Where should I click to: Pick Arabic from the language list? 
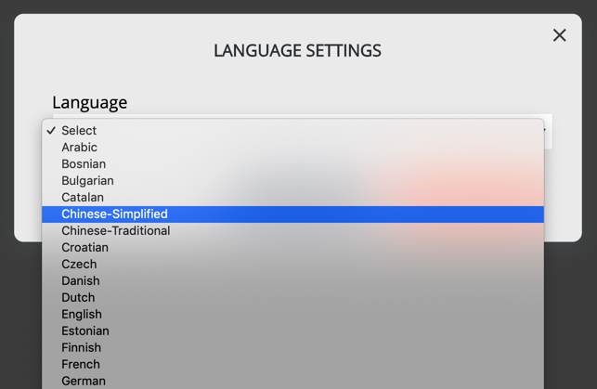(292, 148)
